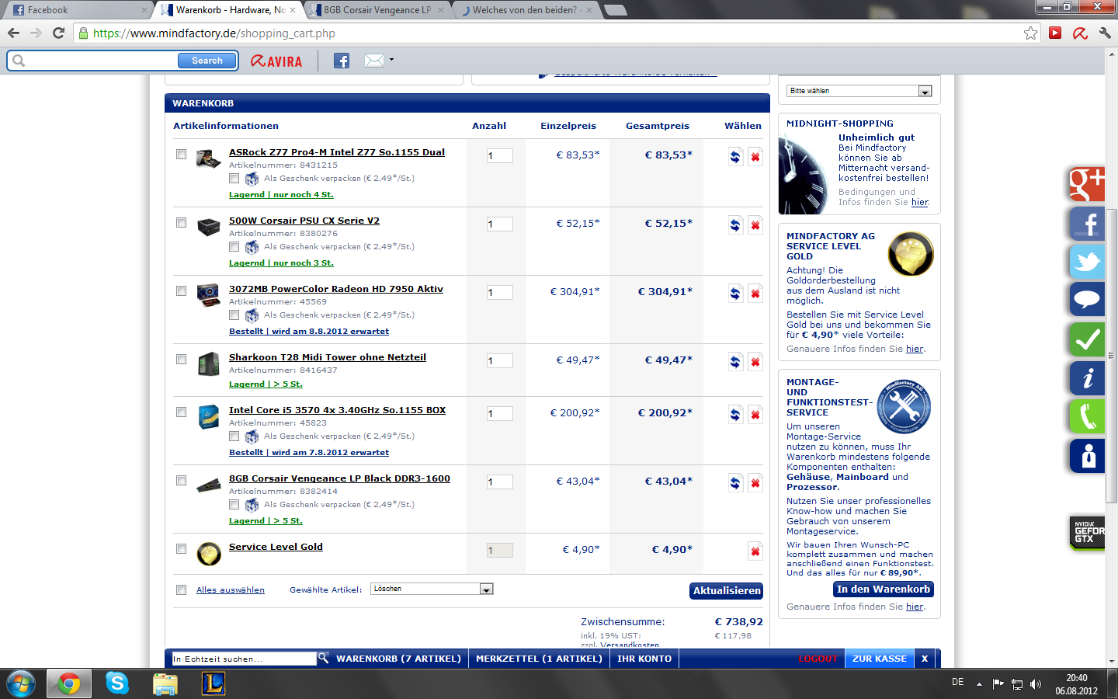The height and width of the screenshot is (699, 1118).
Task: Click the Avira Search button
Action: point(207,61)
